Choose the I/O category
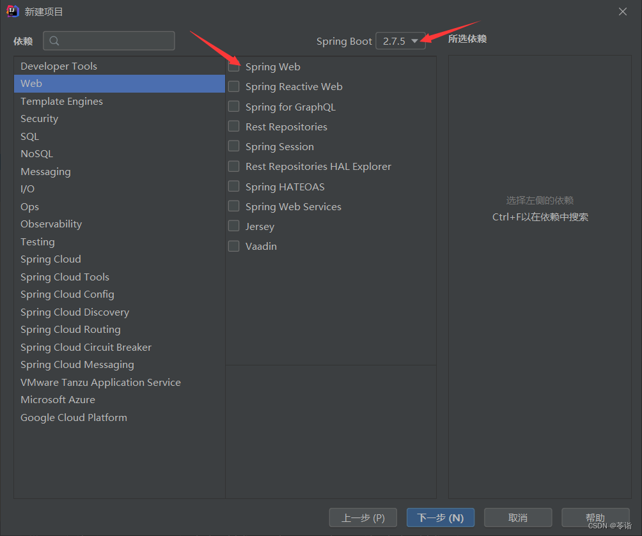642x536 pixels. [x=120, y=189]
